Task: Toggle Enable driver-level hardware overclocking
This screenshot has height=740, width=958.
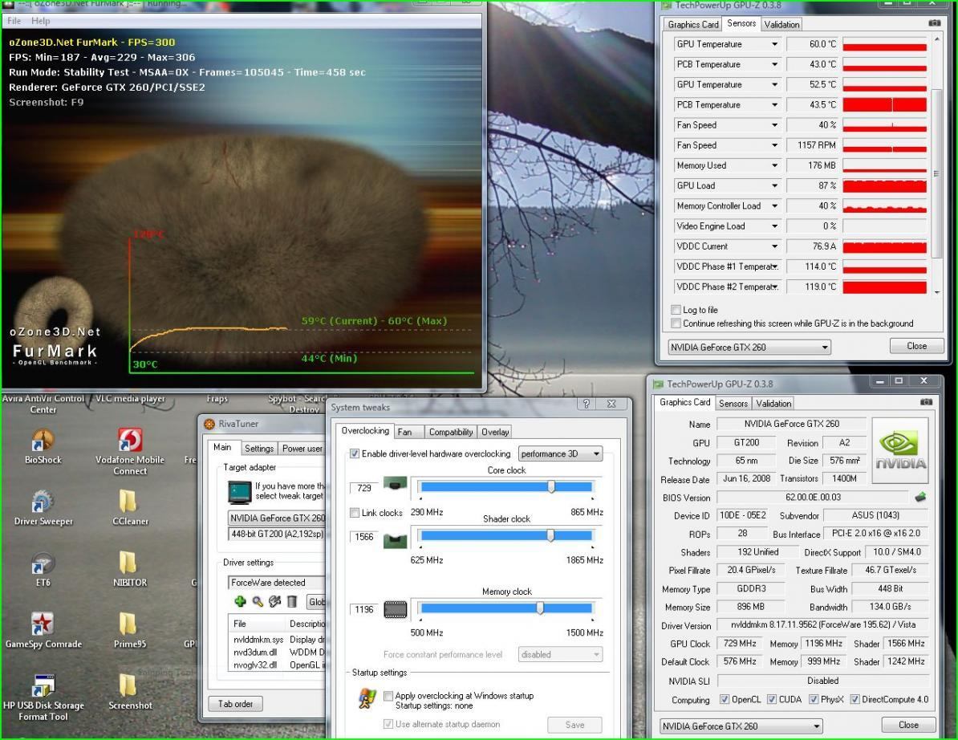Action: pos(355,453)
